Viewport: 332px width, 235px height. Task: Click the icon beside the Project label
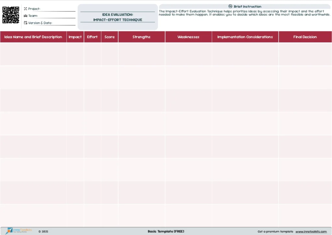26,9
